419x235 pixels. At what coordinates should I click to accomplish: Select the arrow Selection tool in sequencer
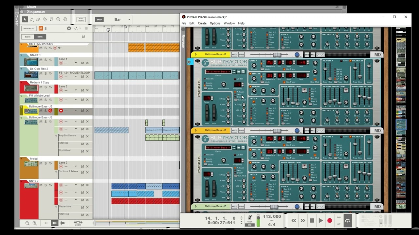[x=25, y=20]
